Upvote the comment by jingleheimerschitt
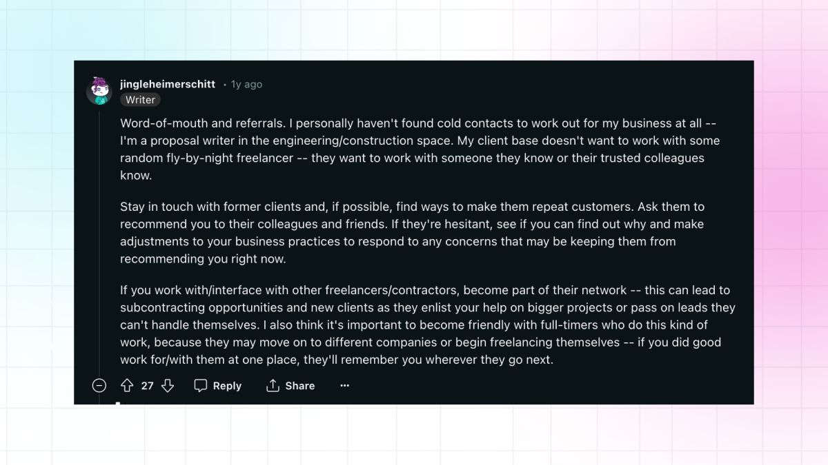The width and height of the screenshot is (828, 465). [127, 386]
